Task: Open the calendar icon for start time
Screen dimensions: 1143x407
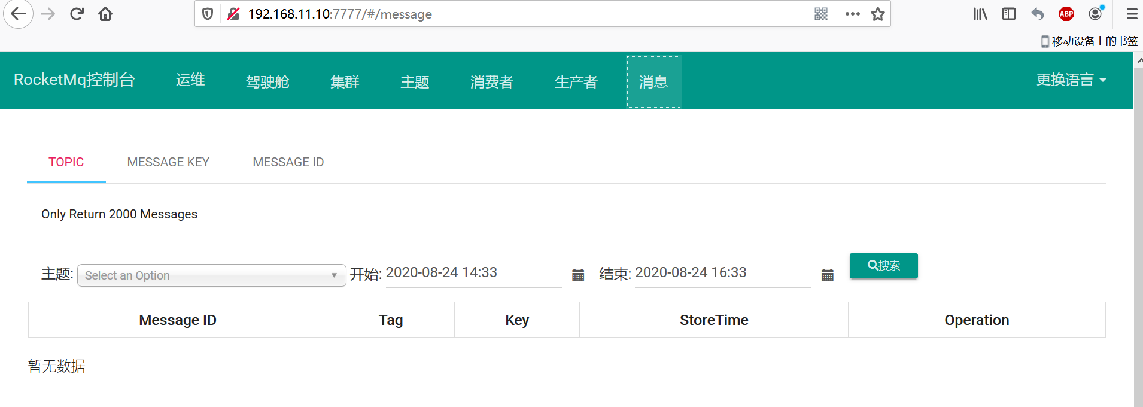Action: point(578,275)
